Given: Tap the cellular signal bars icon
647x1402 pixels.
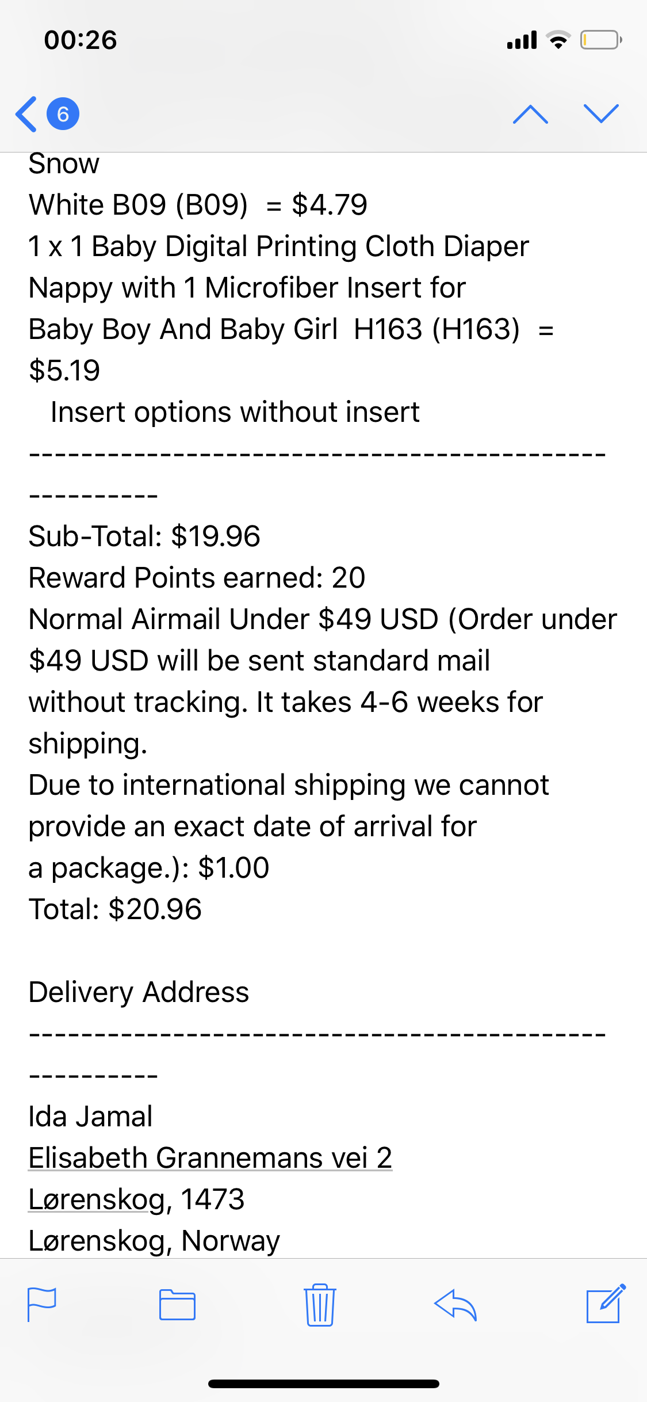Looking at the screenshot, I should [x=522, y=40].
